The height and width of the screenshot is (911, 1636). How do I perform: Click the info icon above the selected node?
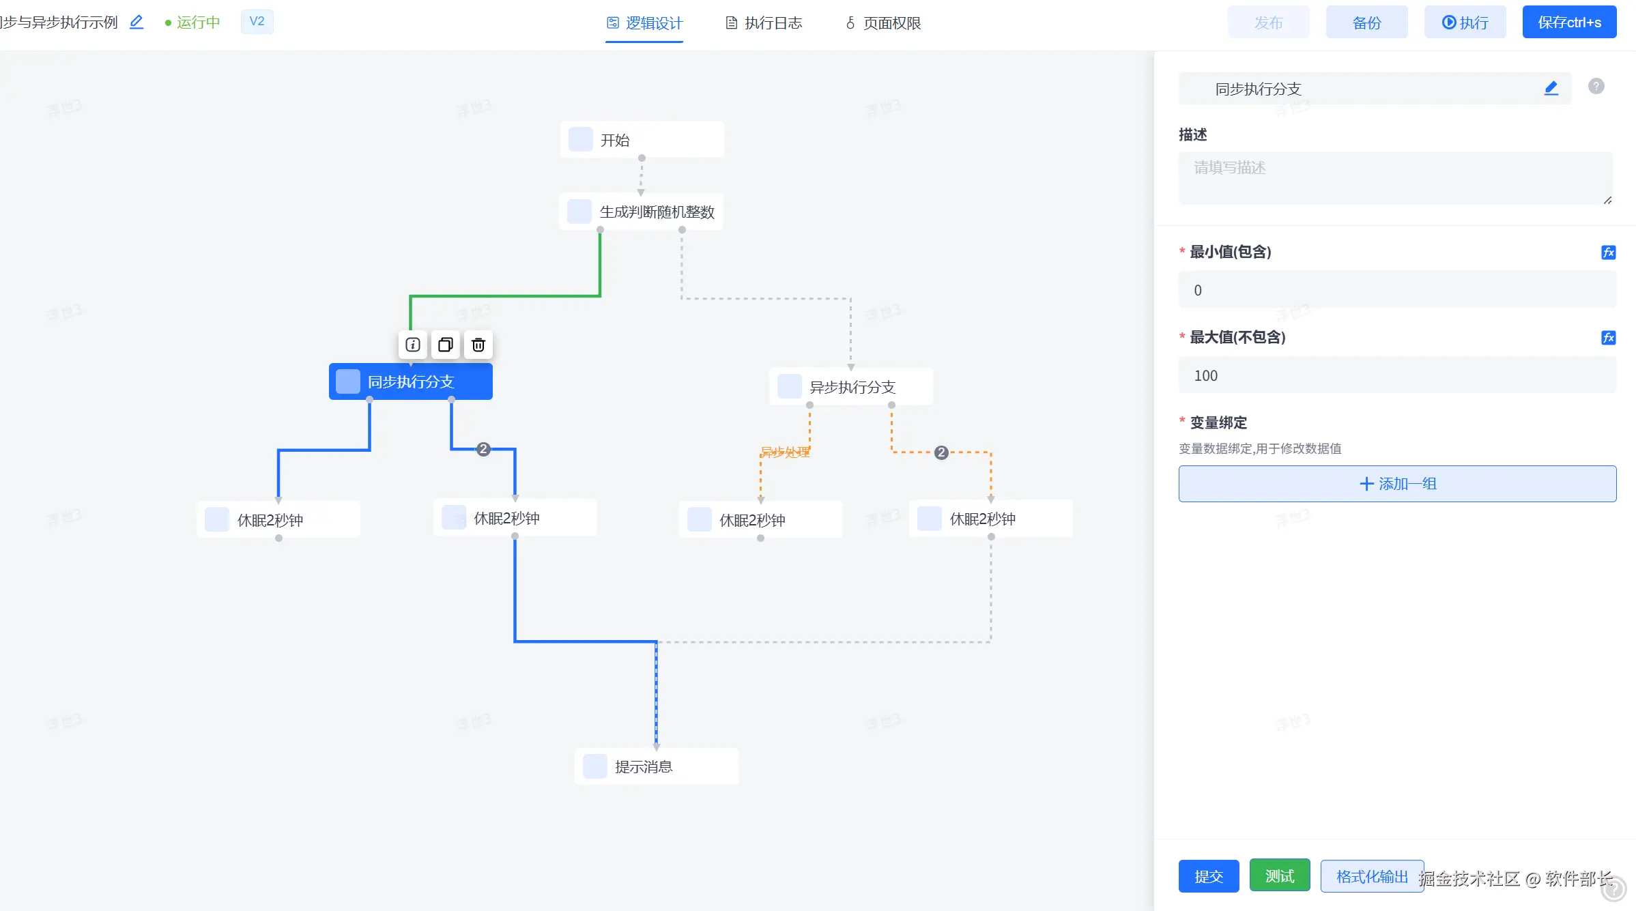pos(413,345)
